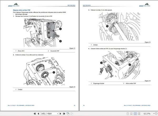Go to the previous page
158x116 pixels.
[x=38, y=114]
